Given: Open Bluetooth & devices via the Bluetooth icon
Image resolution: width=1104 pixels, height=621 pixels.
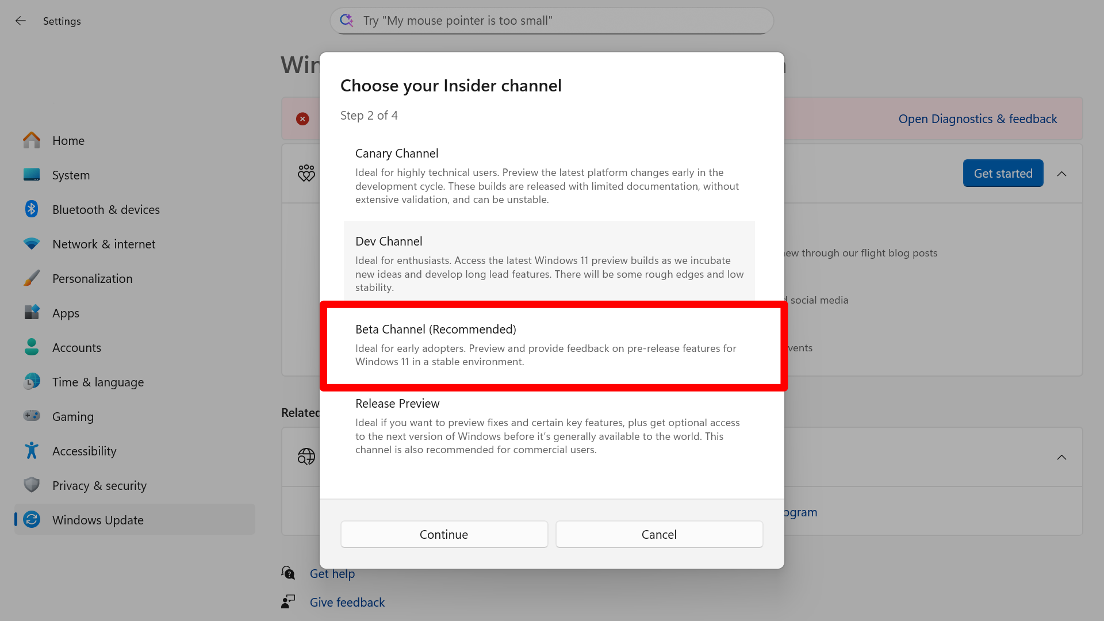Looking at the screenshot, I should (31, 209).
